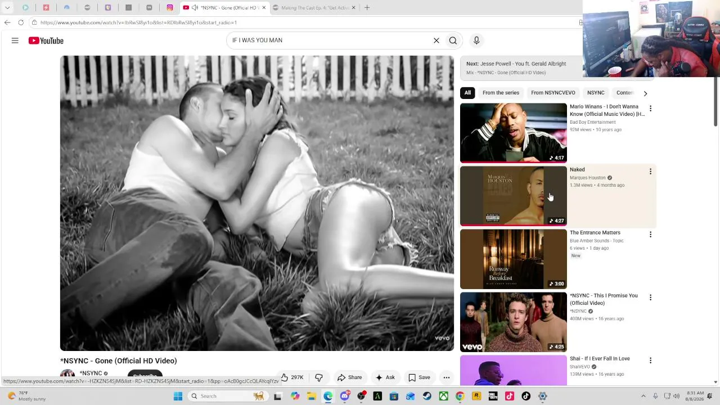
Task: Open the Runway Before Breakfast thumbnail
Action: [514, 259]
